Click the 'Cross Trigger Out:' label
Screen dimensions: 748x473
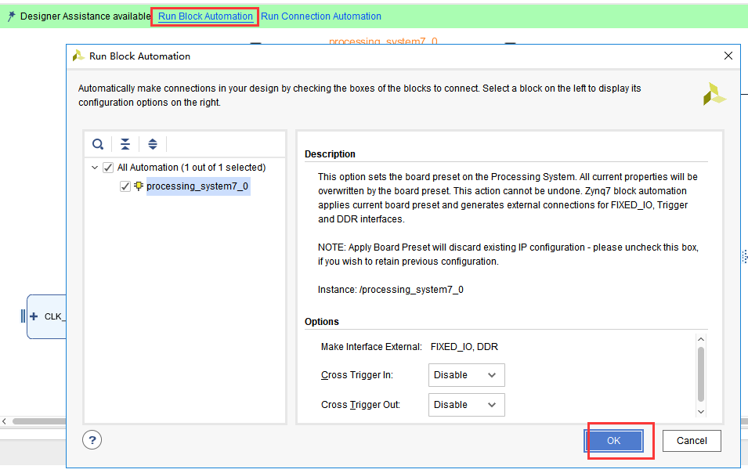[360, 405]
